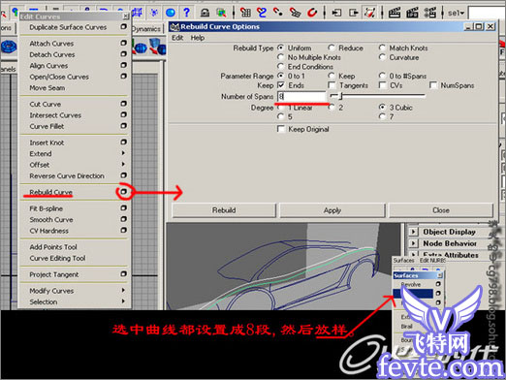Open the Surfaces menu label
This screenshot has height=380, width=506.
pos(404,260)
